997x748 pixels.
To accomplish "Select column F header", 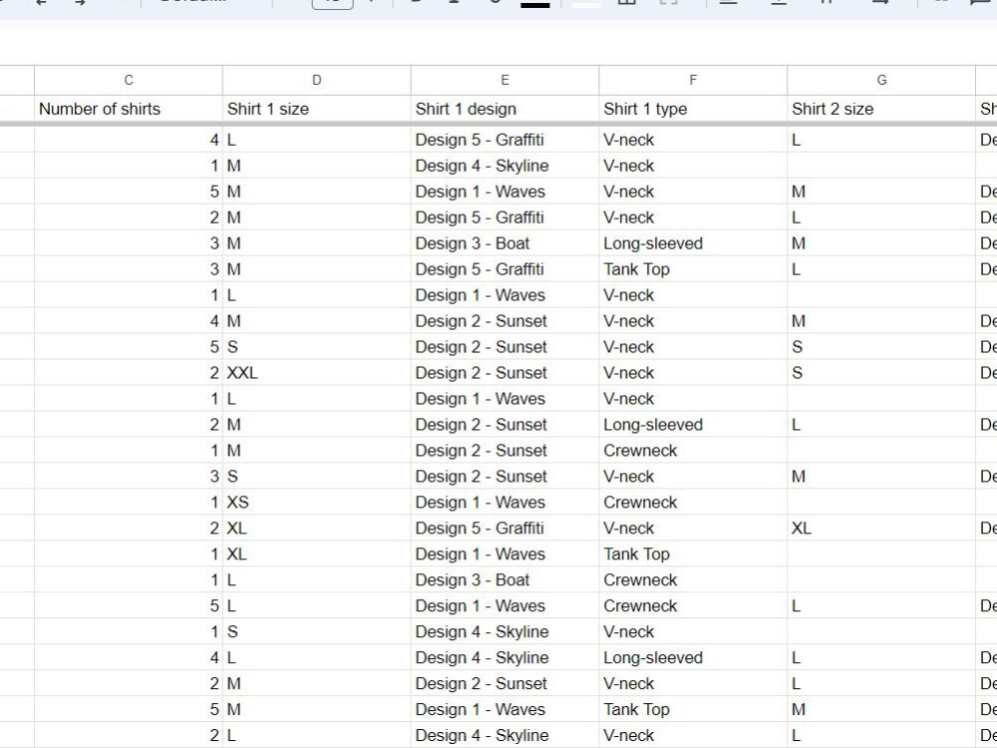I will [x=693, y=80].
